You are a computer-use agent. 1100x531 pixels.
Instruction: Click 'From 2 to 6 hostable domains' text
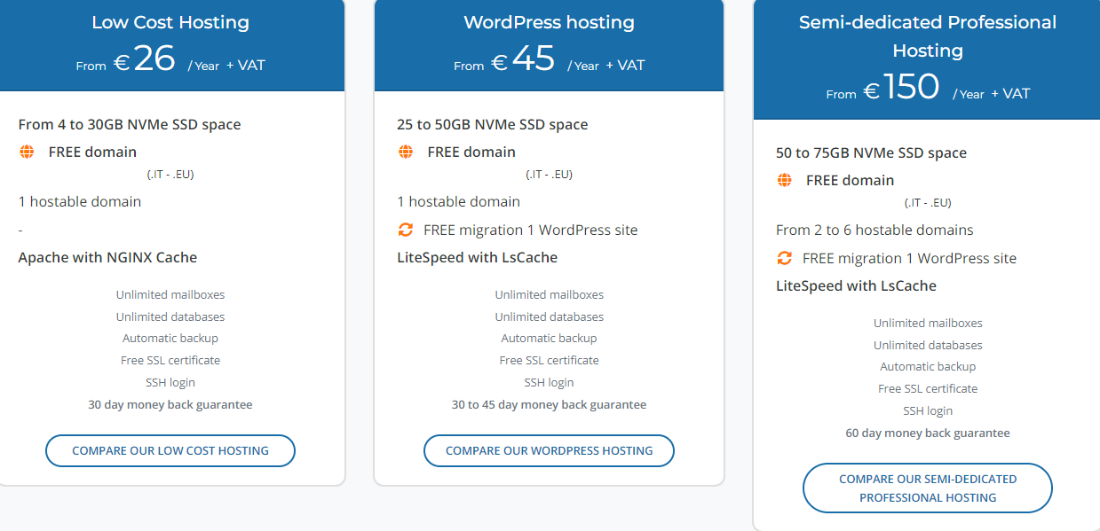coord(874,230)
